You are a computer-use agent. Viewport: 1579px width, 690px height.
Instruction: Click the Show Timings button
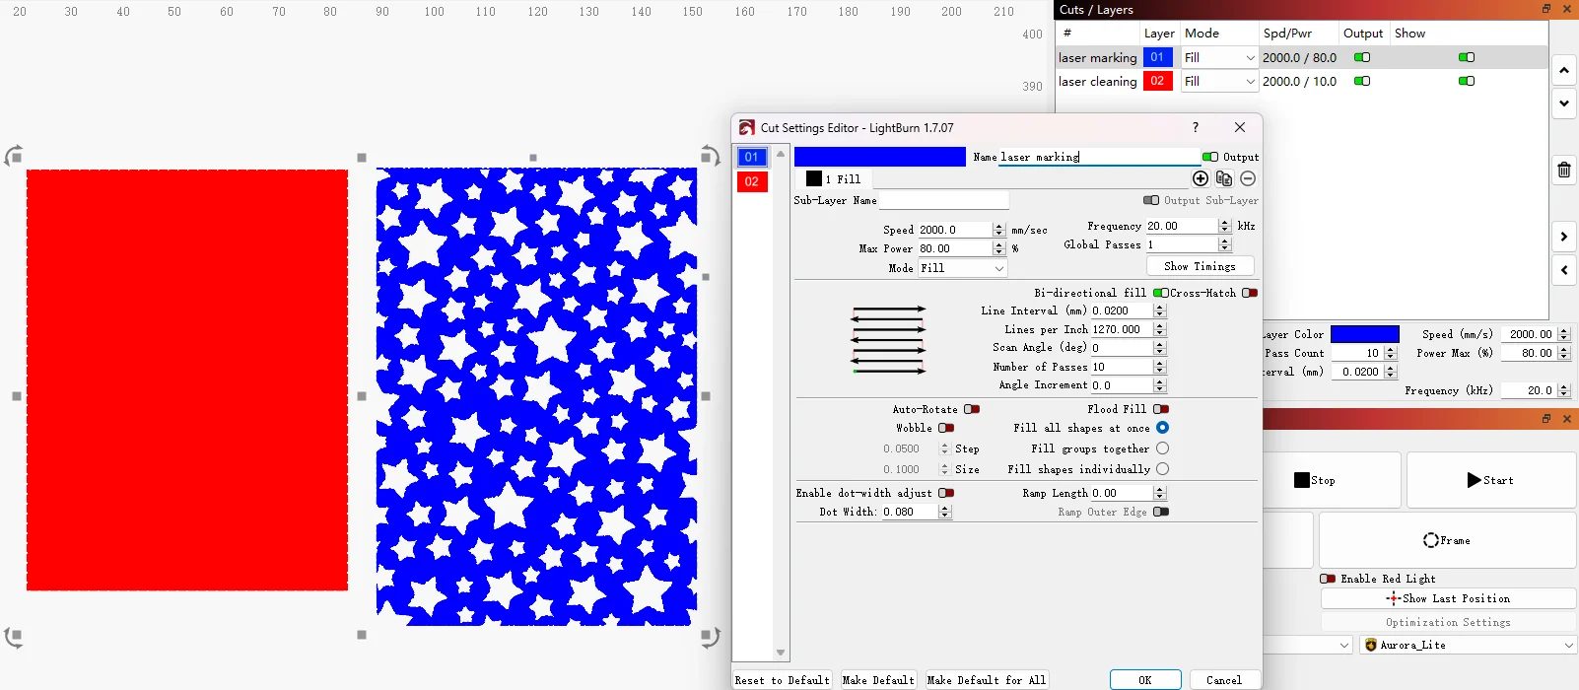click(x=1200, y=266)
